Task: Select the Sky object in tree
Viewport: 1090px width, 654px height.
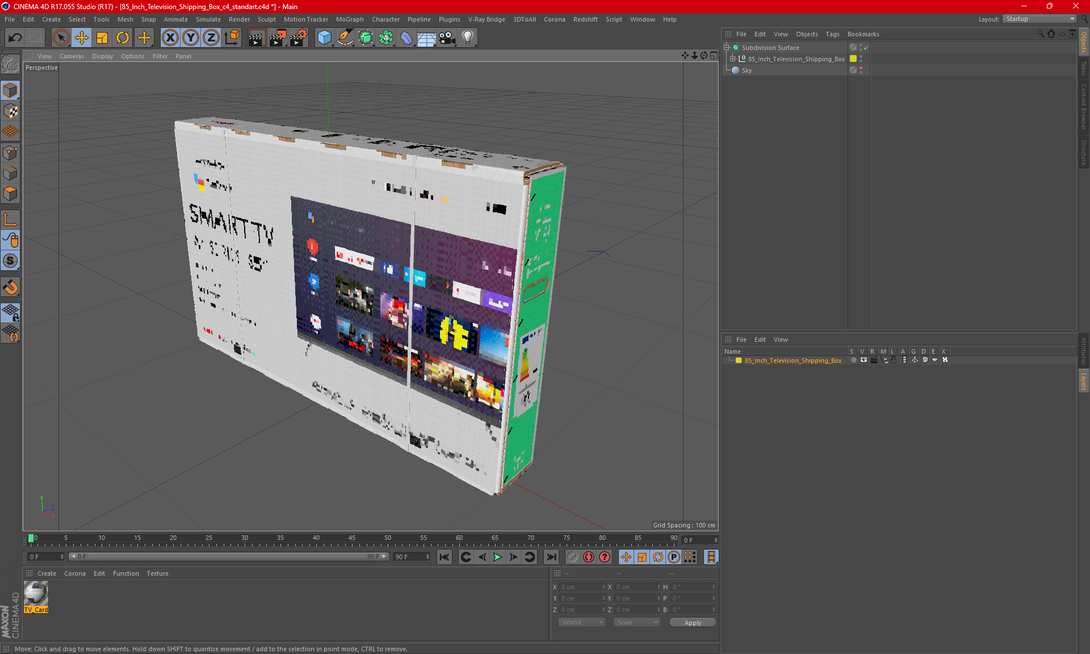Action: (747, 70)
